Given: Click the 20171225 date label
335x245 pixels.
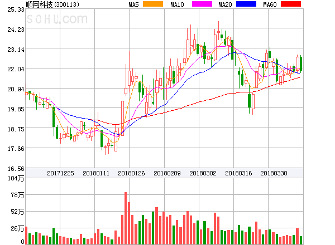Looking at the screenshot, I should pos(60,173).
